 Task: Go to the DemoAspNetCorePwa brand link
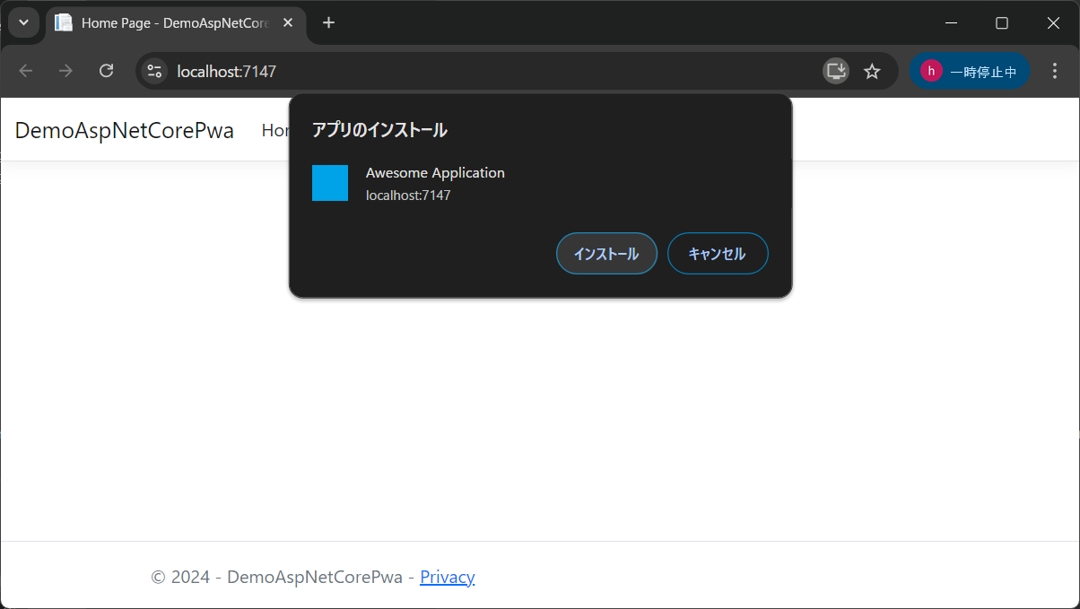click(x=124, y=130)
